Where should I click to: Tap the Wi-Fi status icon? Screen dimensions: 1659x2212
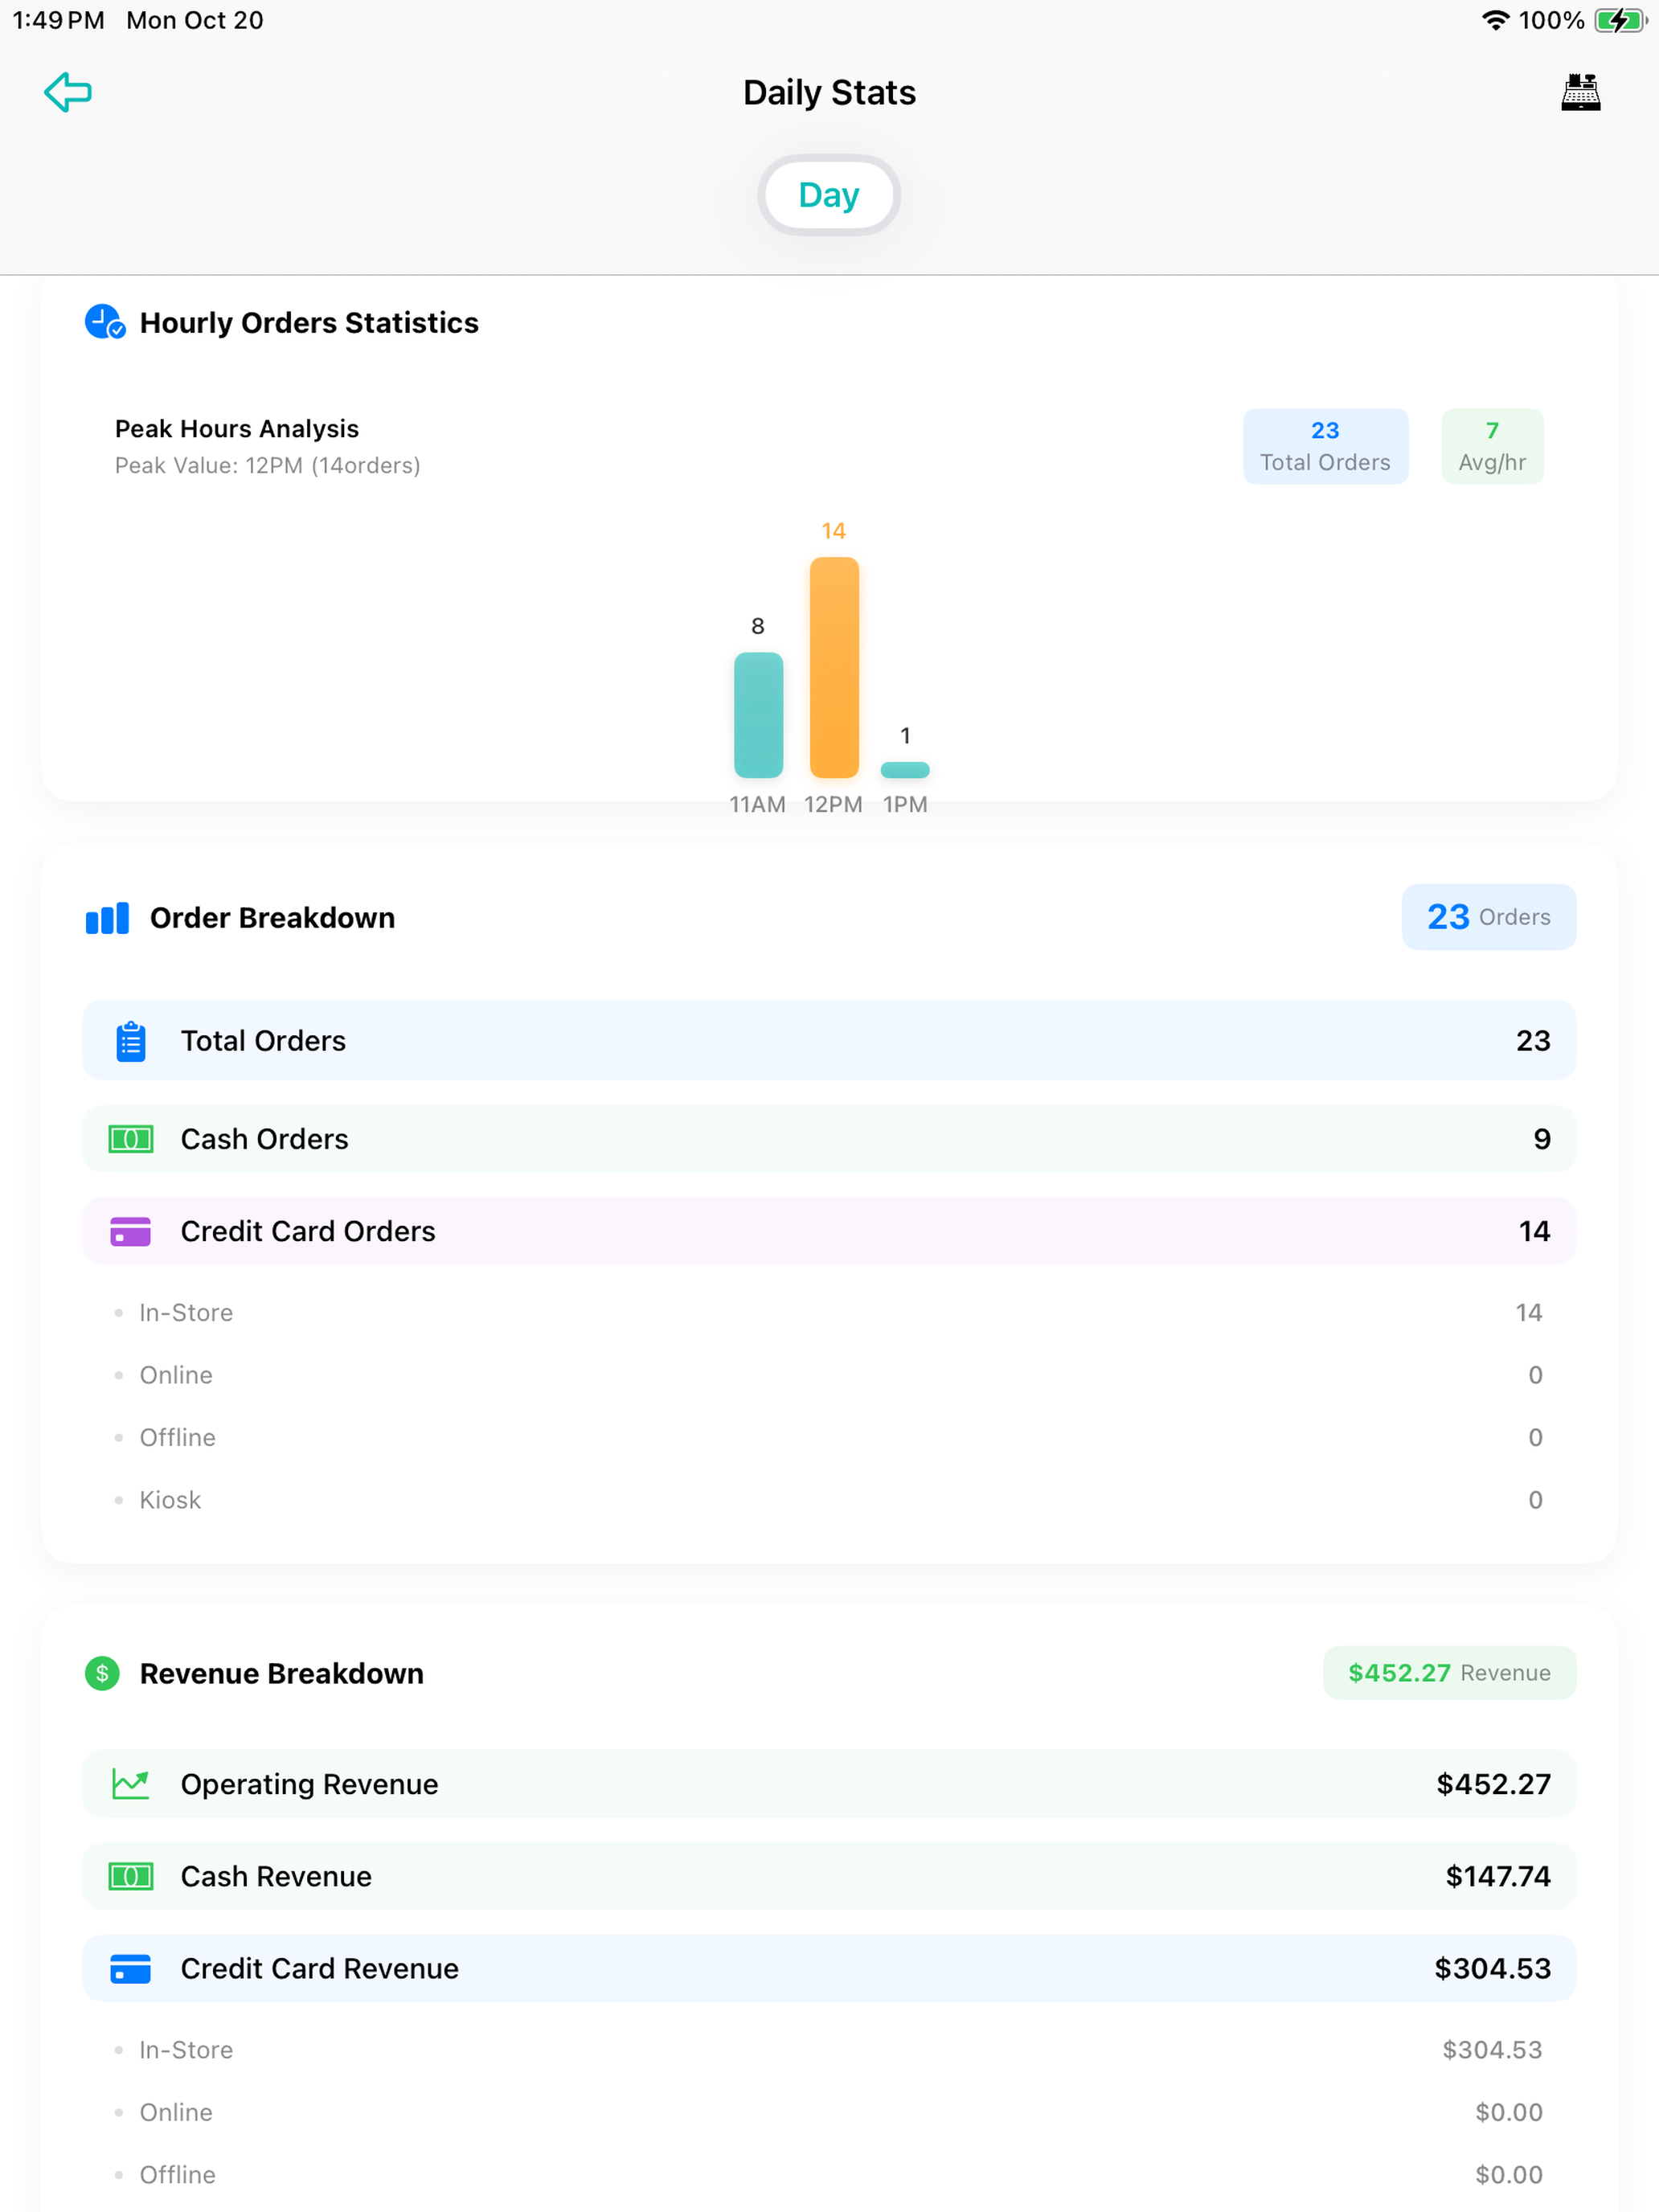[1495, 20]
